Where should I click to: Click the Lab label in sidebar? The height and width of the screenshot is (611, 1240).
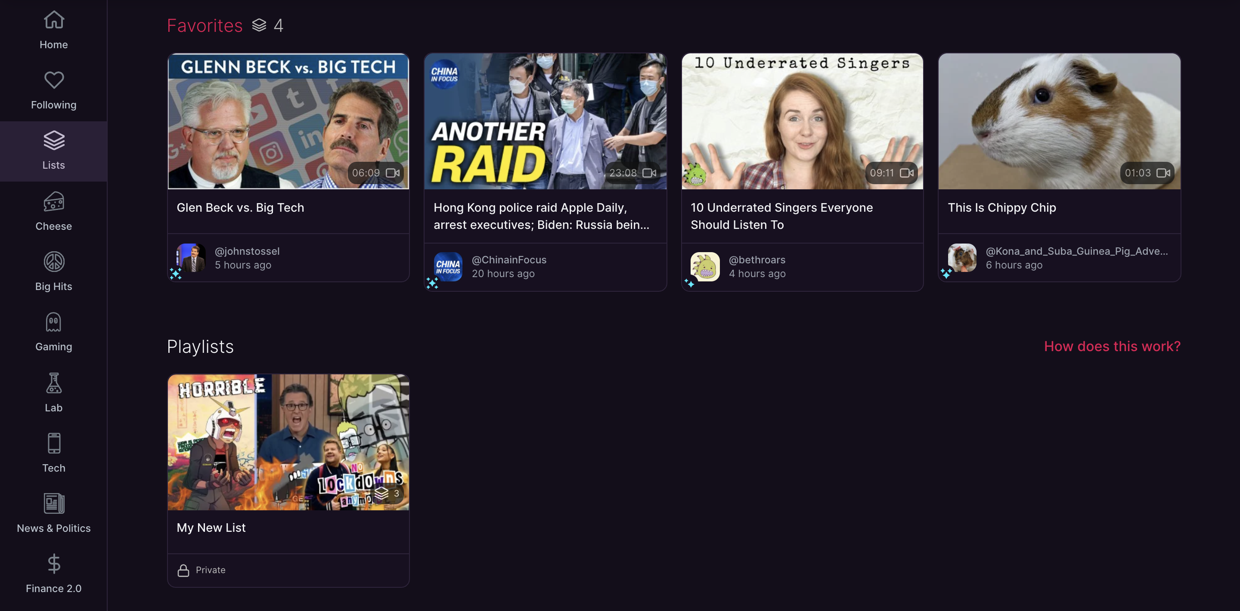point(53,407)
